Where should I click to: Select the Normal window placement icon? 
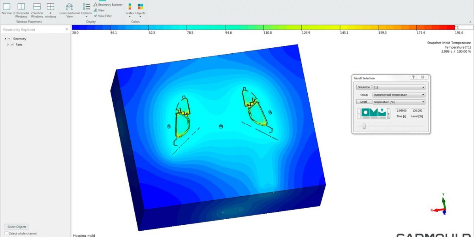click(6, 7)
